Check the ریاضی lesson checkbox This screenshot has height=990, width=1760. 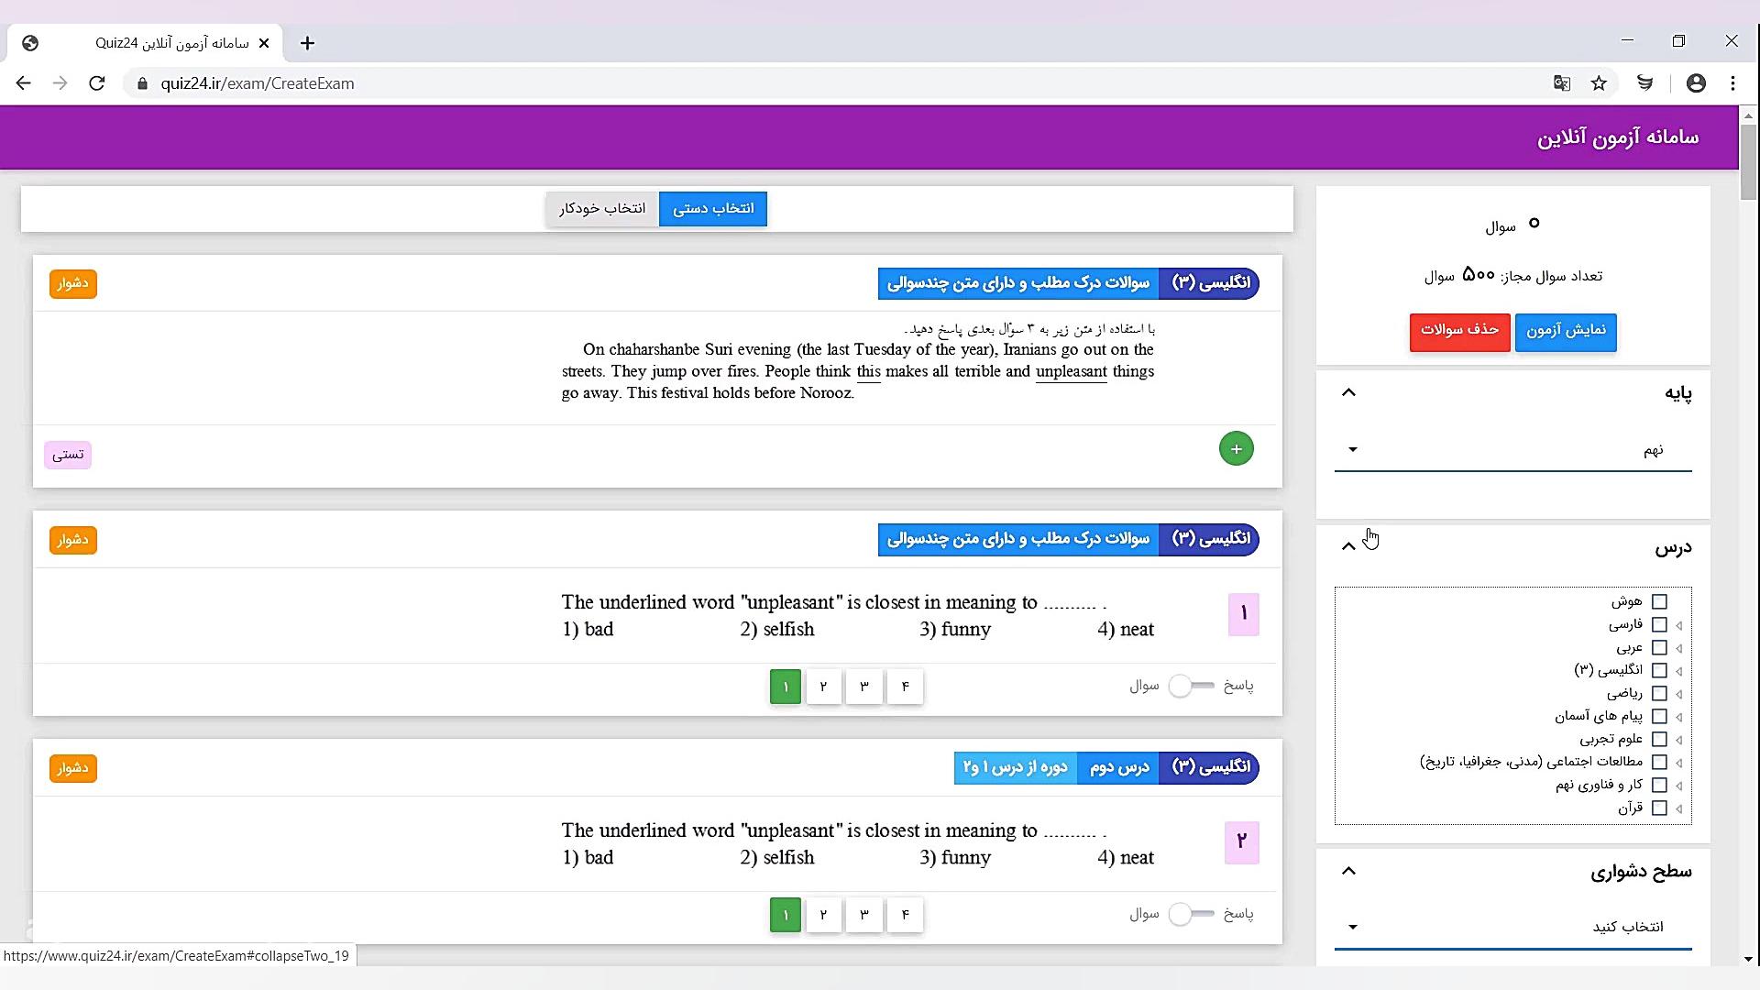(x=1659, y=694)
